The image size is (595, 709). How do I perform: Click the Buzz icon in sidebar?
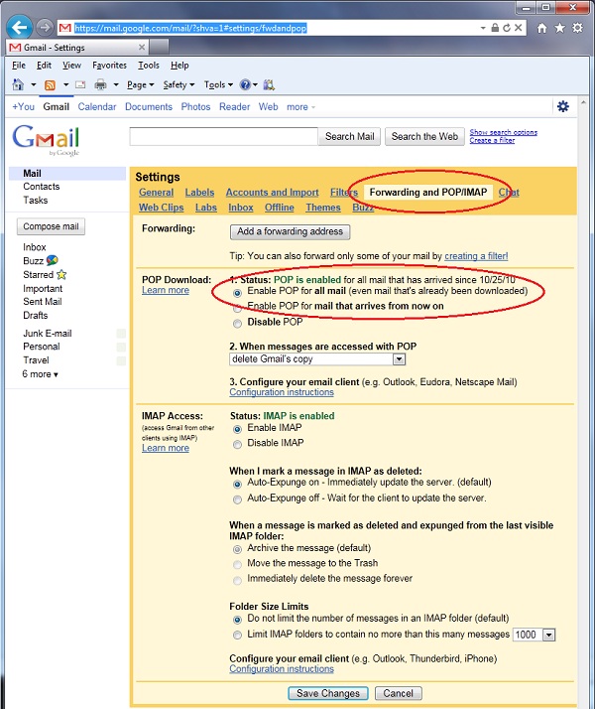[x=52, y=260]
